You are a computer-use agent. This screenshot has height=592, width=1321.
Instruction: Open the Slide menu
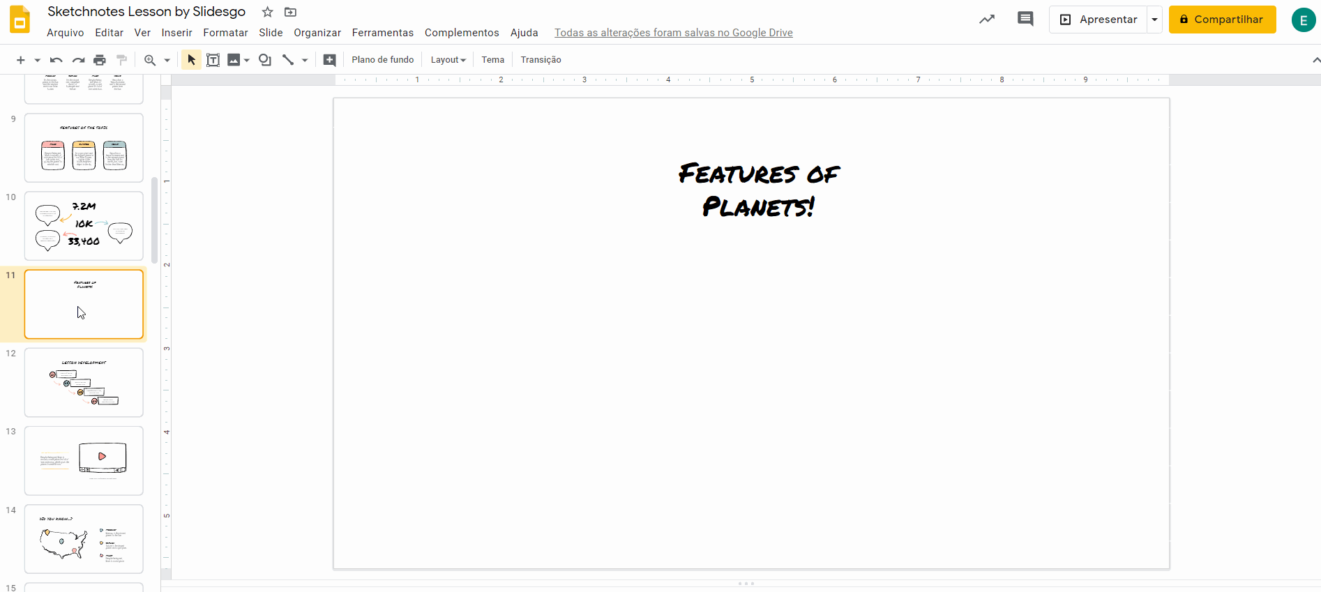tap(271, 33)
